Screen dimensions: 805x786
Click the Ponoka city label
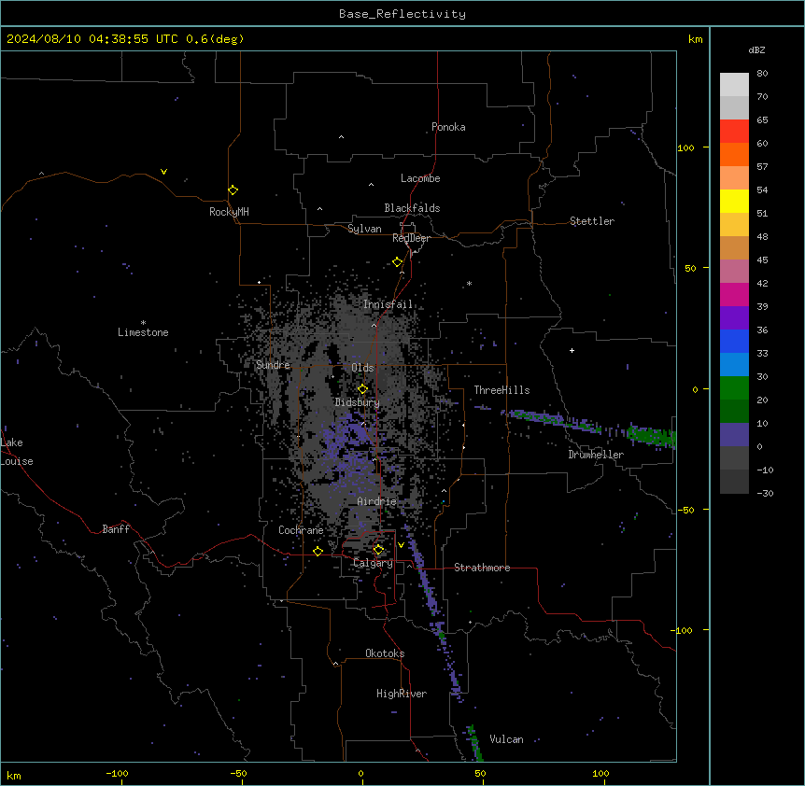click(448, 127)
